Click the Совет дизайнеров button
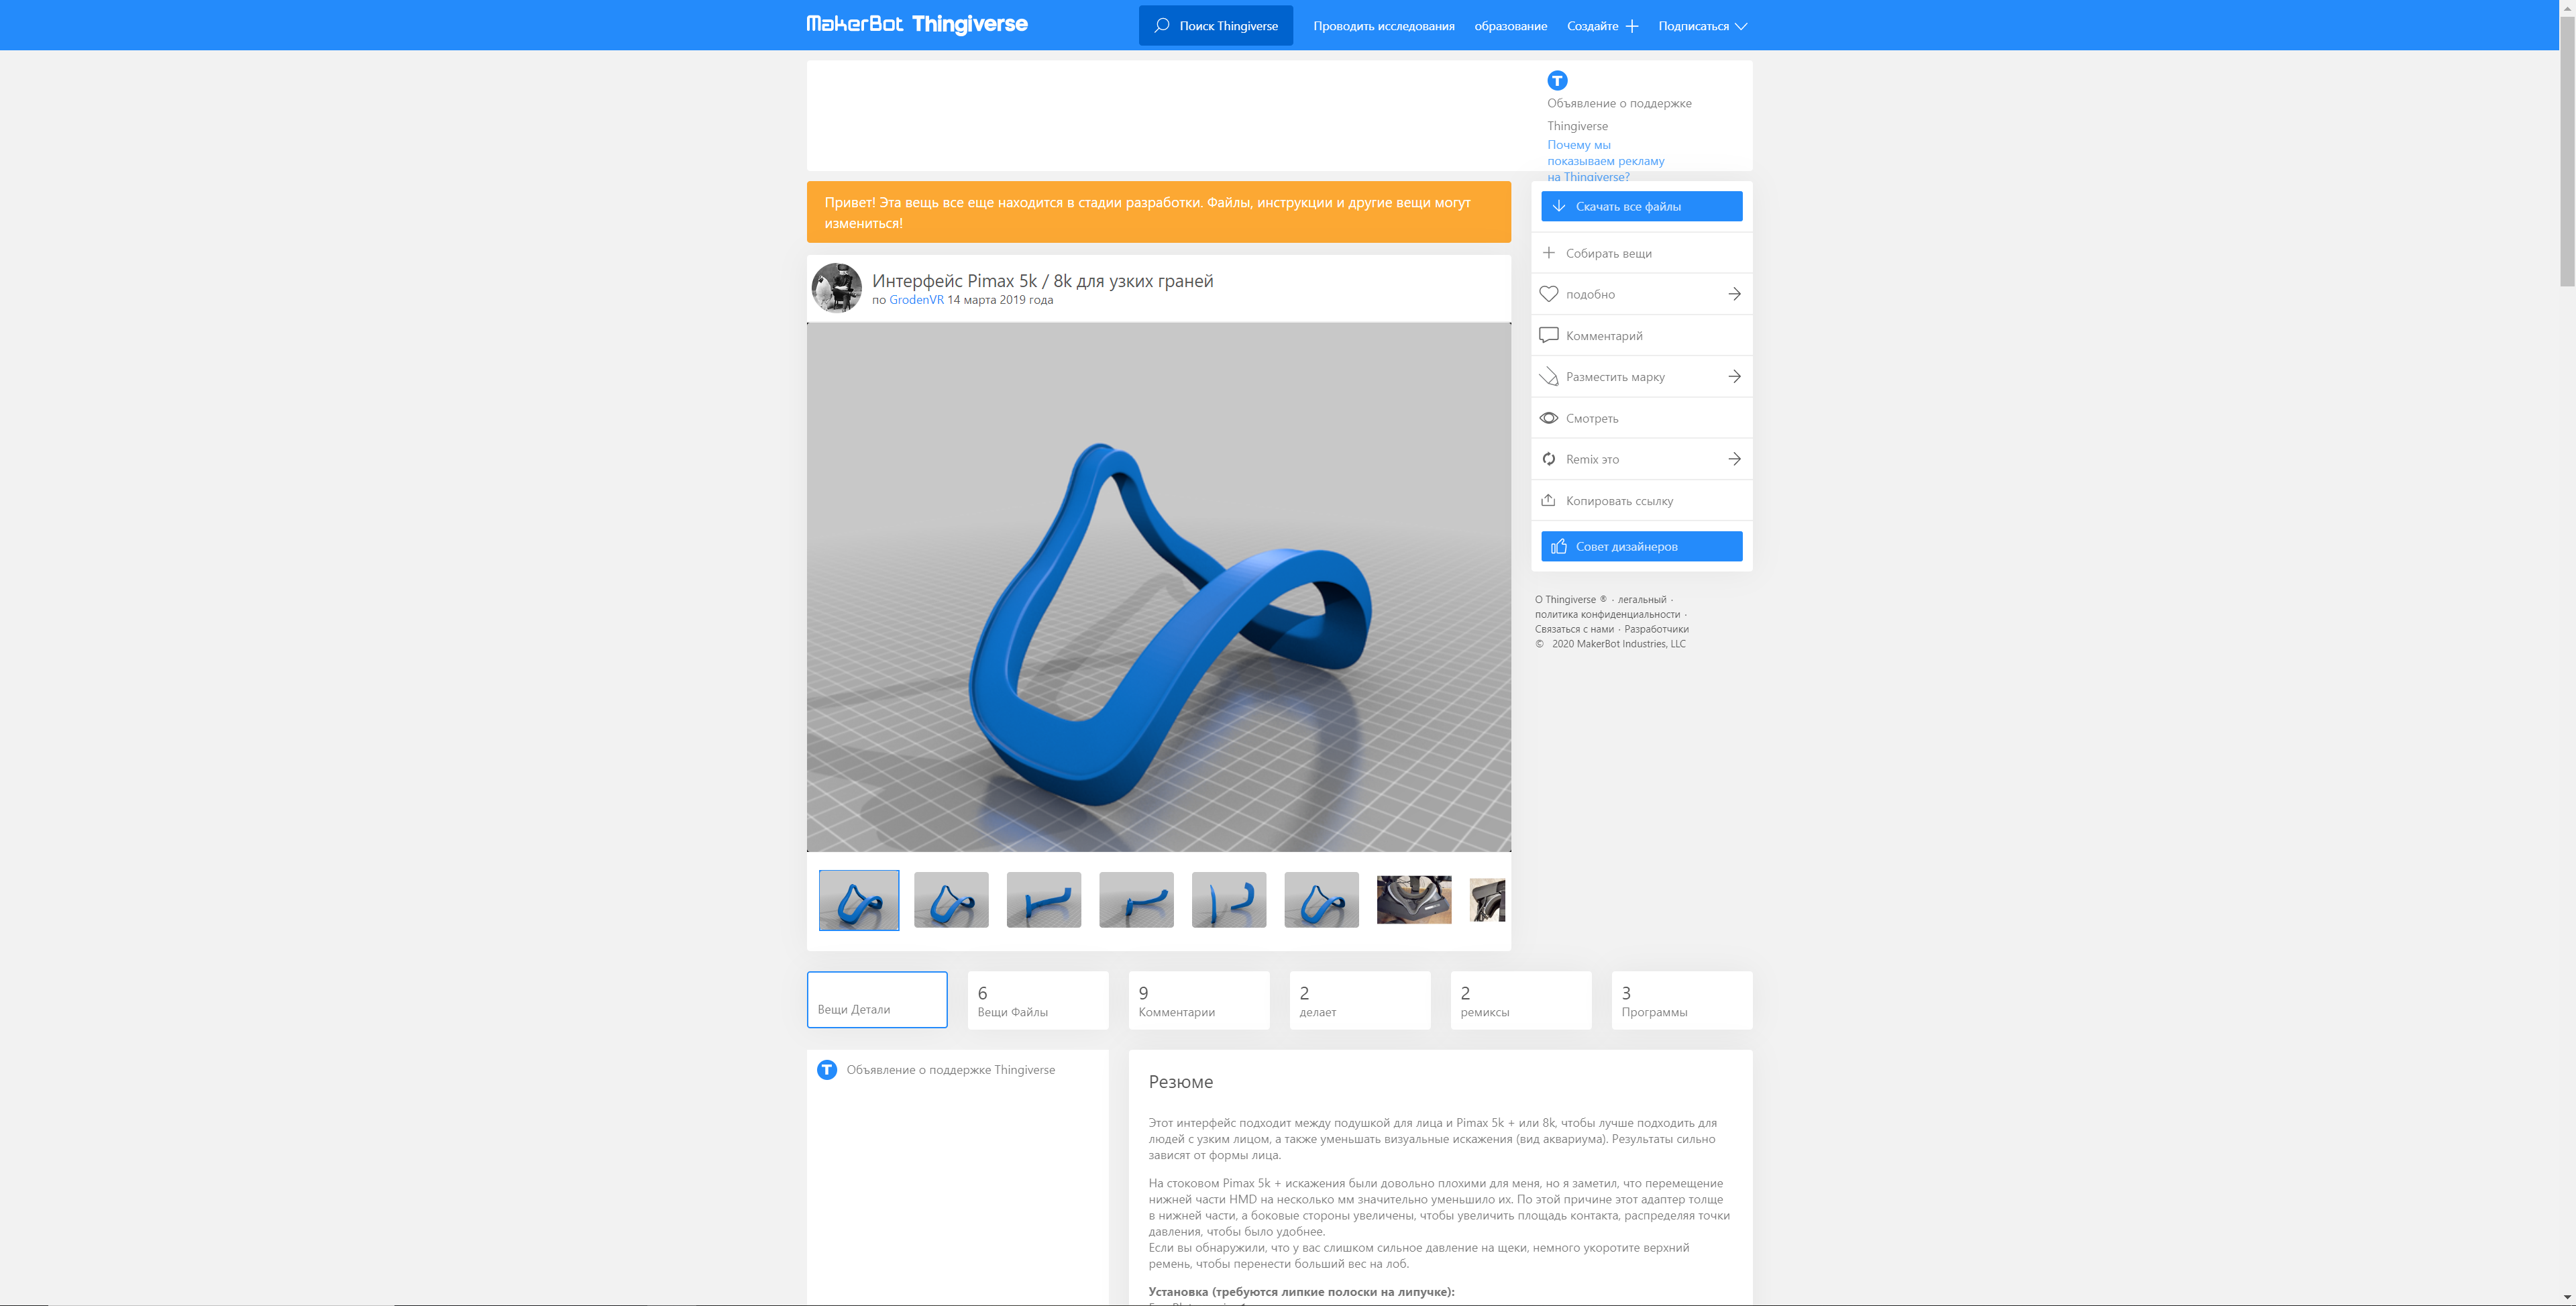This screenshot has height=1306, width=2576. (1641, 546)
